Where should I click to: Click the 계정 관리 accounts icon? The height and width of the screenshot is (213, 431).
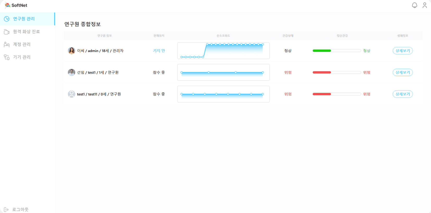coord(7,45)
